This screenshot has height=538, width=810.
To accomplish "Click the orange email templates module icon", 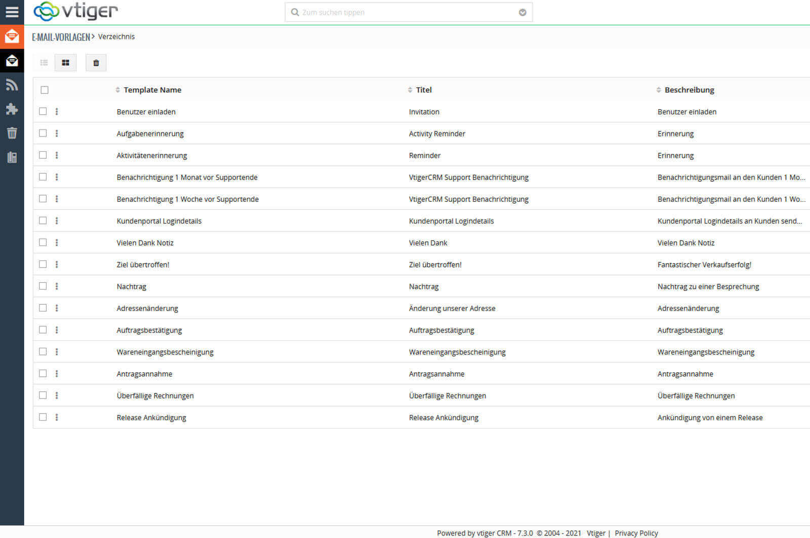I will coord(12,36).
